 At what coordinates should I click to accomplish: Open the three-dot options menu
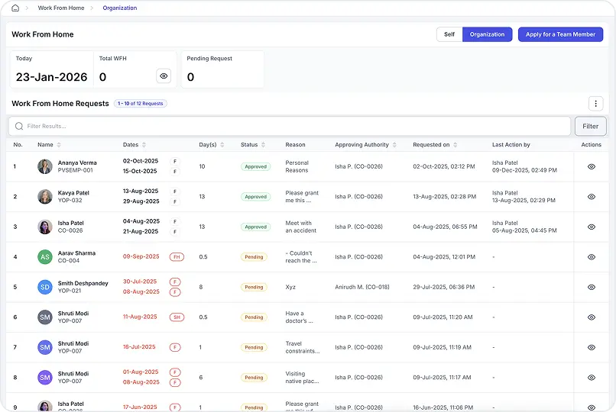pyautogui.click(x=595, y=104)
